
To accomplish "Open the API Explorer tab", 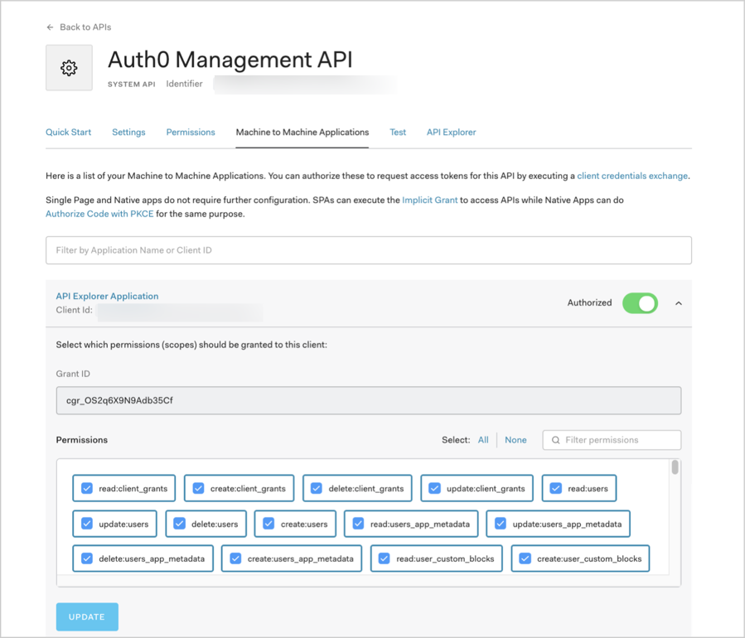I will (x=451, y=132).
